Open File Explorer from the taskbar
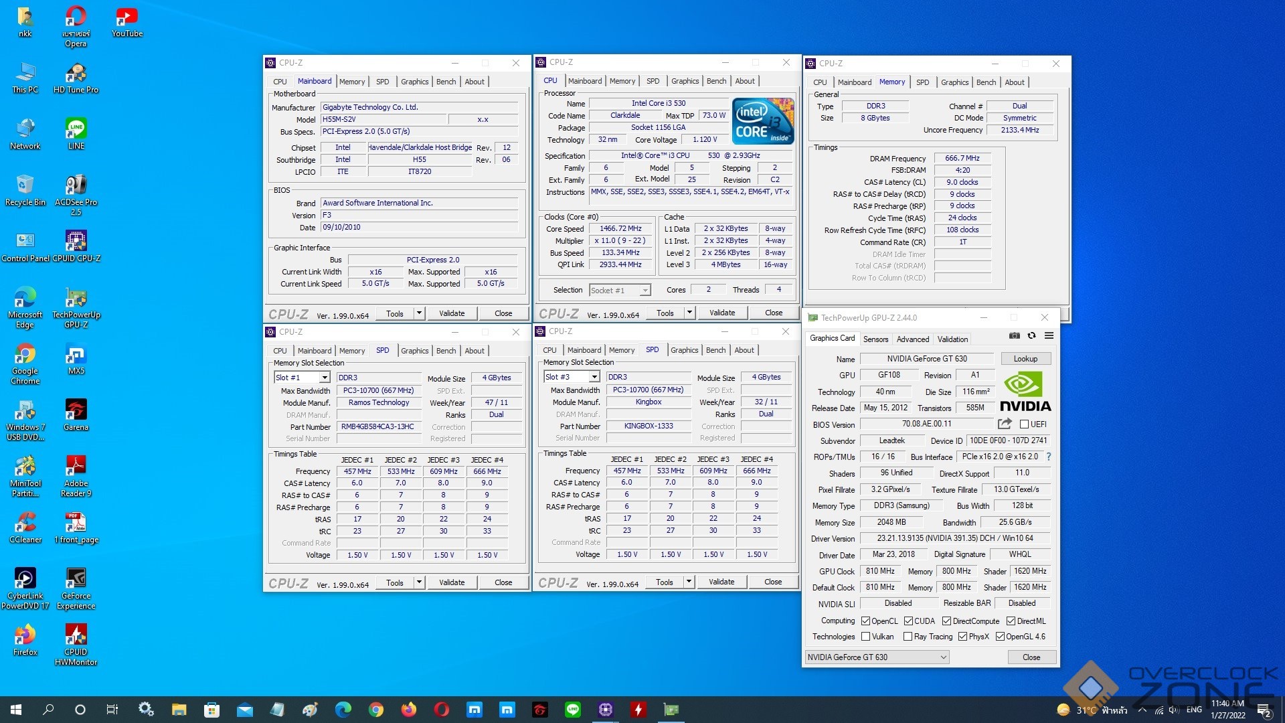The image size is (1285, 723). [x=179, y=710]
